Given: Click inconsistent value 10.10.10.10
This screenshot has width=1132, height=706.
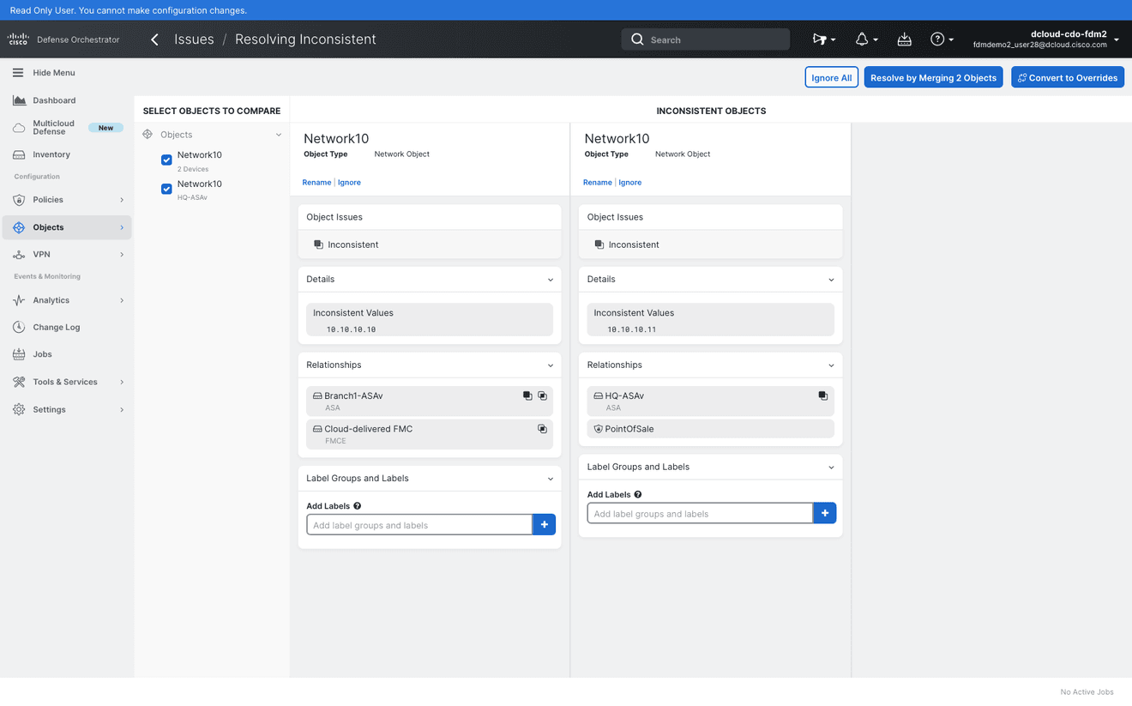Looking at the screenshot, I should tap(351, 329).
